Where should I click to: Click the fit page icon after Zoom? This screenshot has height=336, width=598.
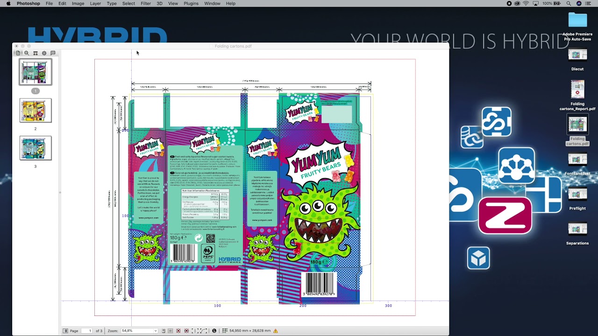tap(164, 331)
